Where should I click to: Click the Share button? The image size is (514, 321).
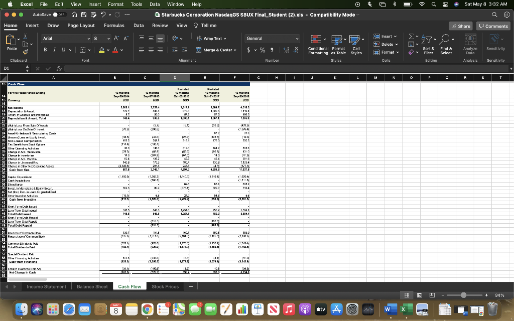pyautogui.click(x=461, y=26)
